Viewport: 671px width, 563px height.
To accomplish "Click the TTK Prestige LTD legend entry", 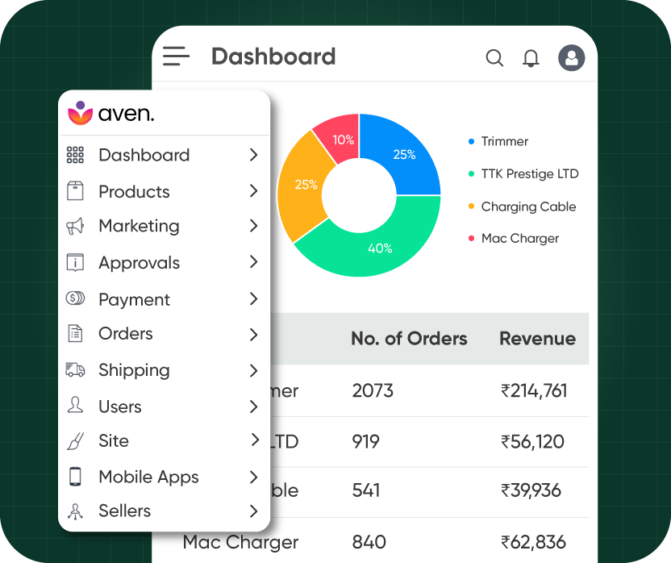I will click(x=529, y=173).
